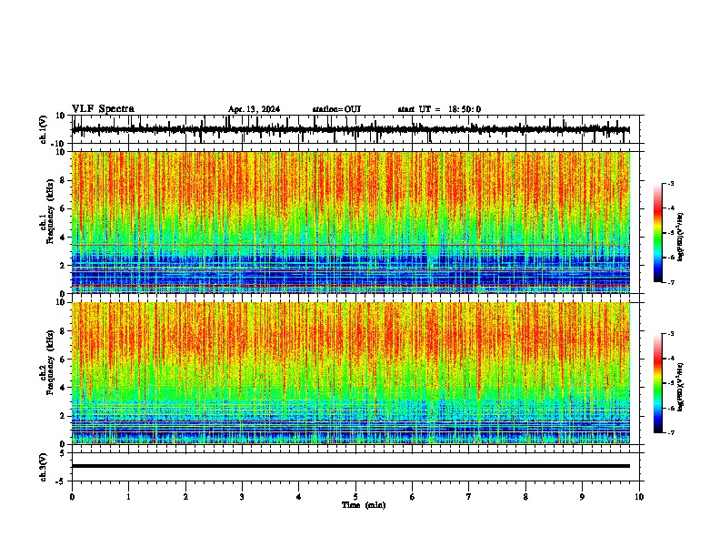This screenshot has width=720, height=557.
Task: Click the thick black ch.3 voltage trace
Action: (351, 466)
